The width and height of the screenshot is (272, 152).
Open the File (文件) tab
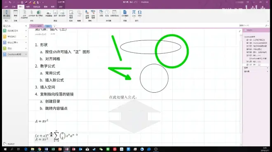pyautogui.click(x=6, y=7)
